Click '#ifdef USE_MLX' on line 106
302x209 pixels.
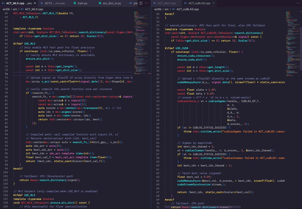click(24, 195)
